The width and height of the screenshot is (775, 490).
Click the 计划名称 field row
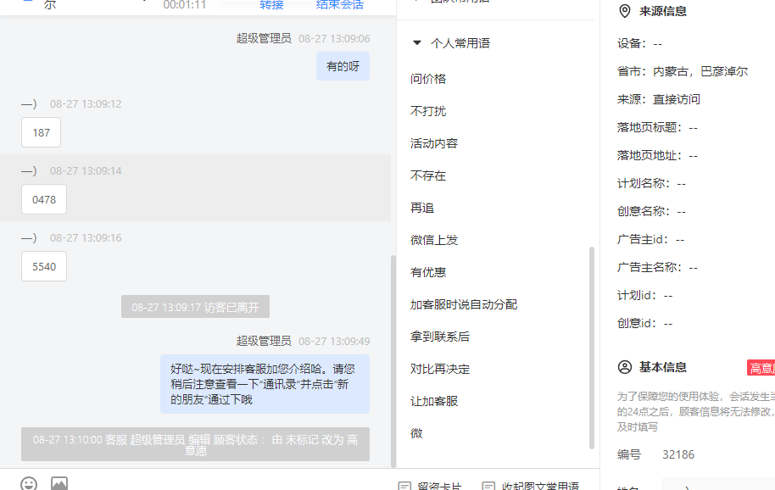(651, 183)
